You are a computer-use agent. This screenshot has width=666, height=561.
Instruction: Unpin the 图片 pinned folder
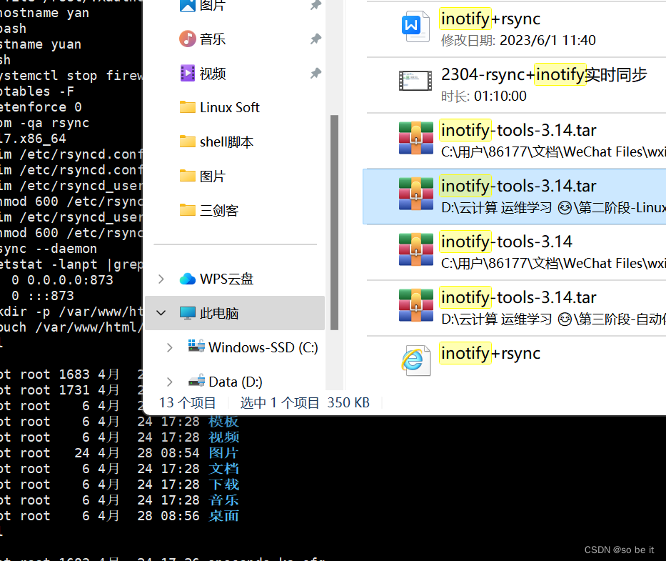tap(315, 5)
